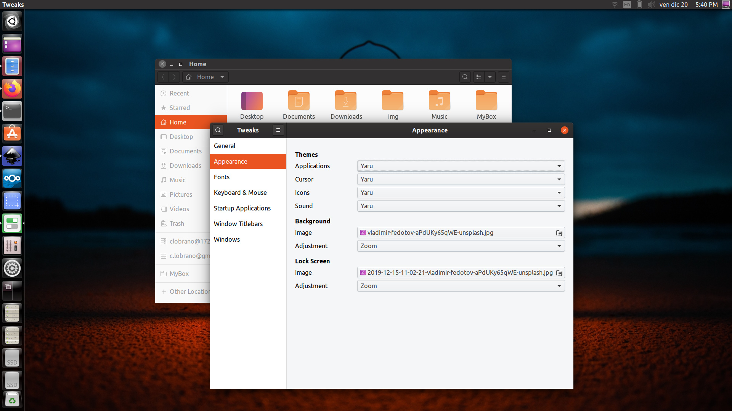Image resolution: width=732 pixels, height=411 pixels.
Task: Click the background image file chooser icon
Action: coord(559,233)
